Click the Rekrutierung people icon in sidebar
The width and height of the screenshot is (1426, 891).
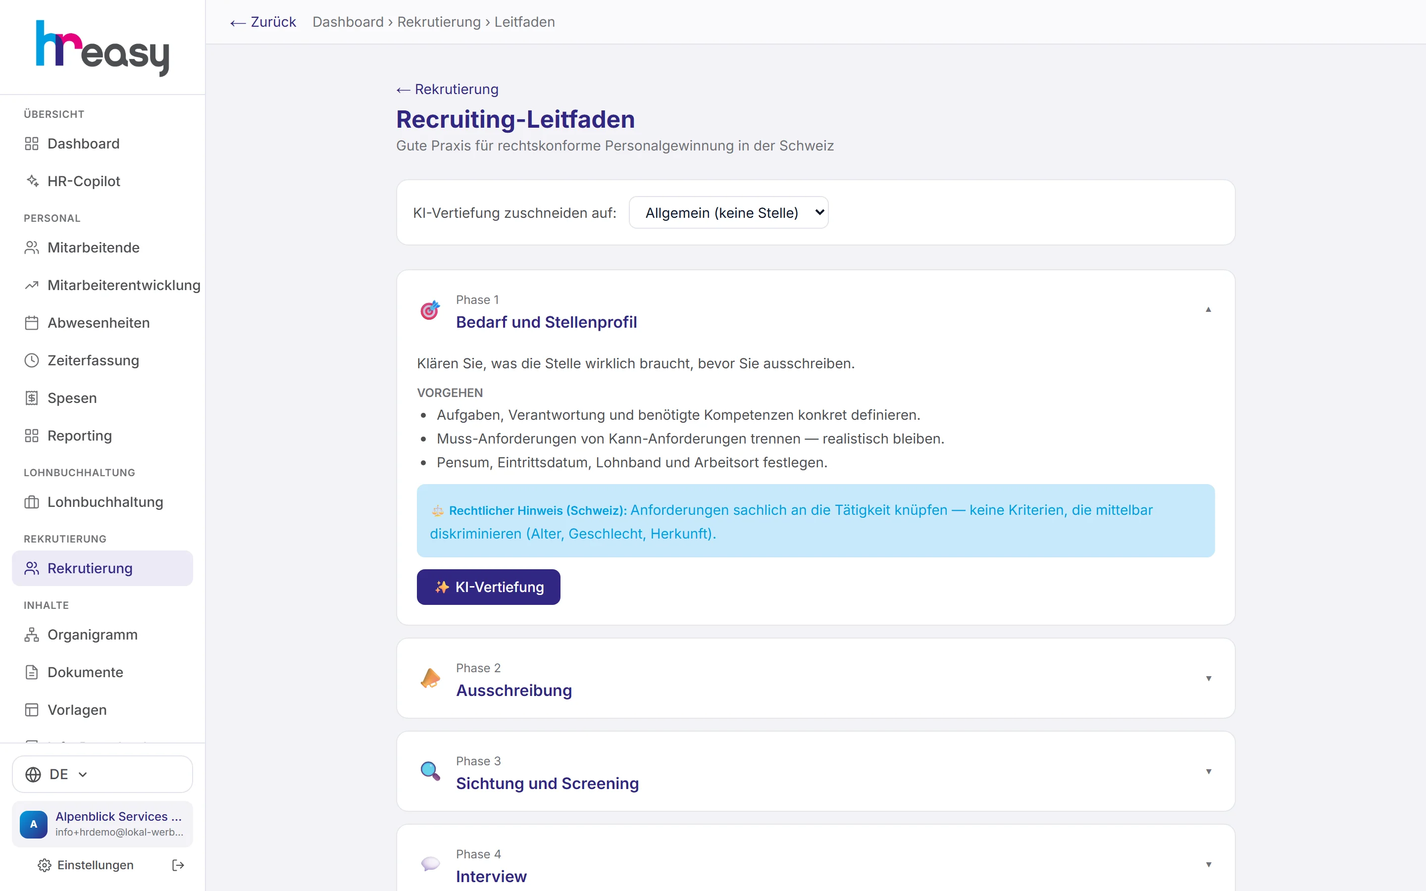coord(32,568)
